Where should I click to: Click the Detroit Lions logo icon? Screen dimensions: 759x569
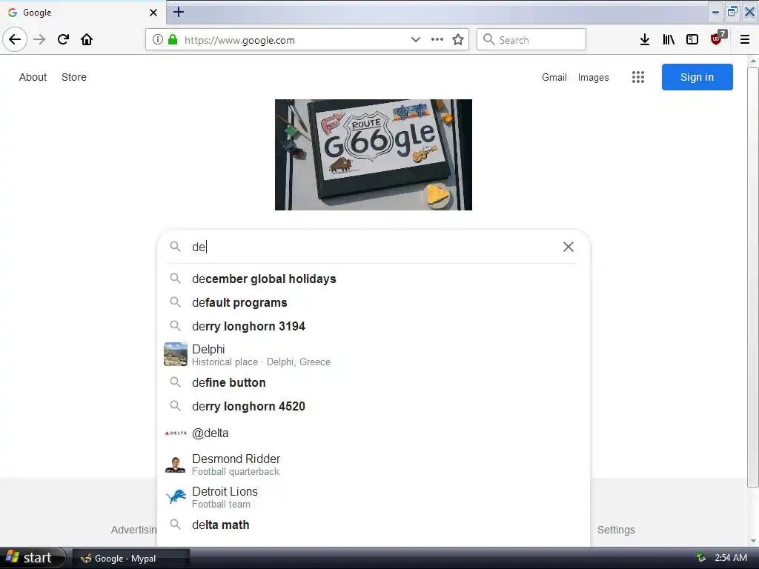click(x=176, y=496)
